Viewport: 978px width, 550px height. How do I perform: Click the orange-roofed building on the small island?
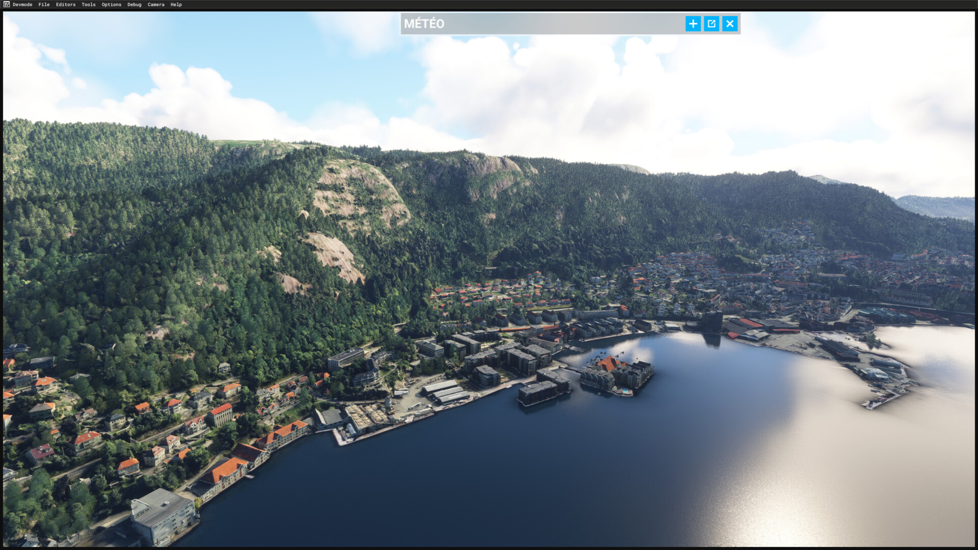tap(609, 364)
